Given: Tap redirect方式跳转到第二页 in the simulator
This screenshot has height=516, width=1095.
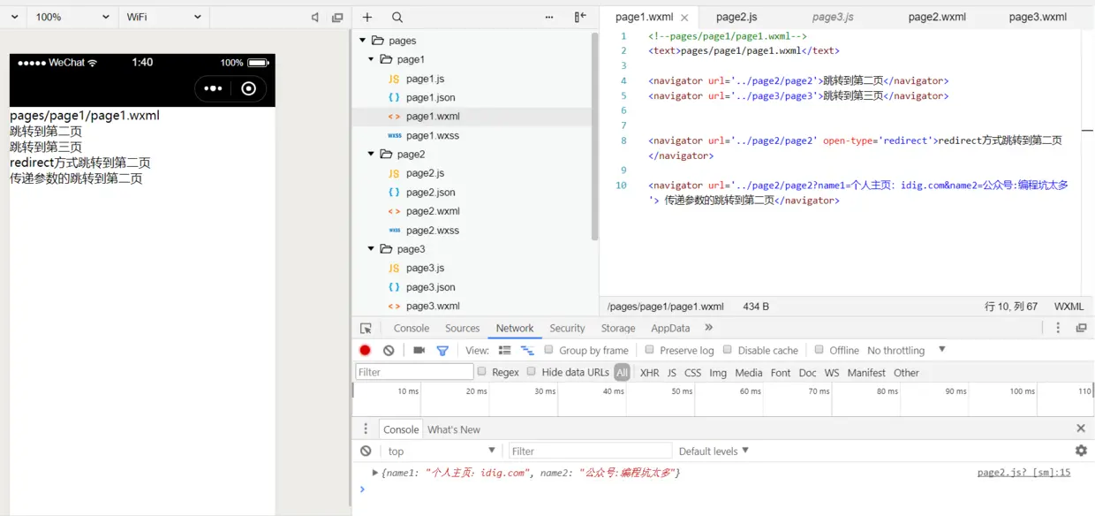Looking at the screenshot, I should coord(80,163).
